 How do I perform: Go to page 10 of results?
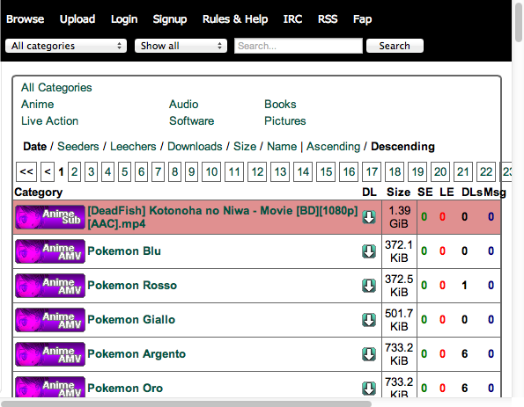click(211, 171)
